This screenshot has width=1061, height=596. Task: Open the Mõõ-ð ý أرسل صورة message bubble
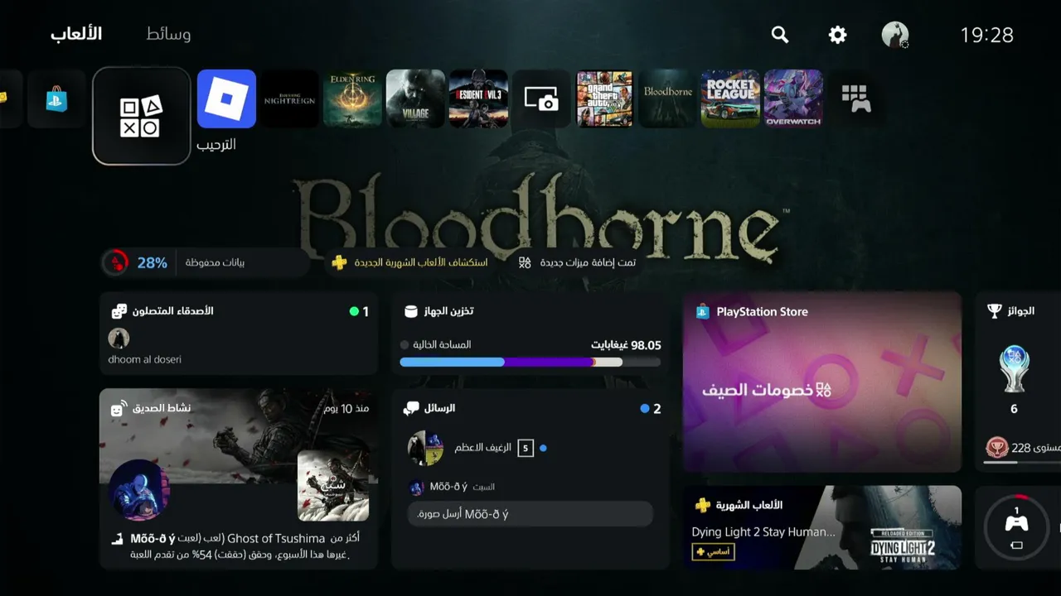tap(530, 514)
